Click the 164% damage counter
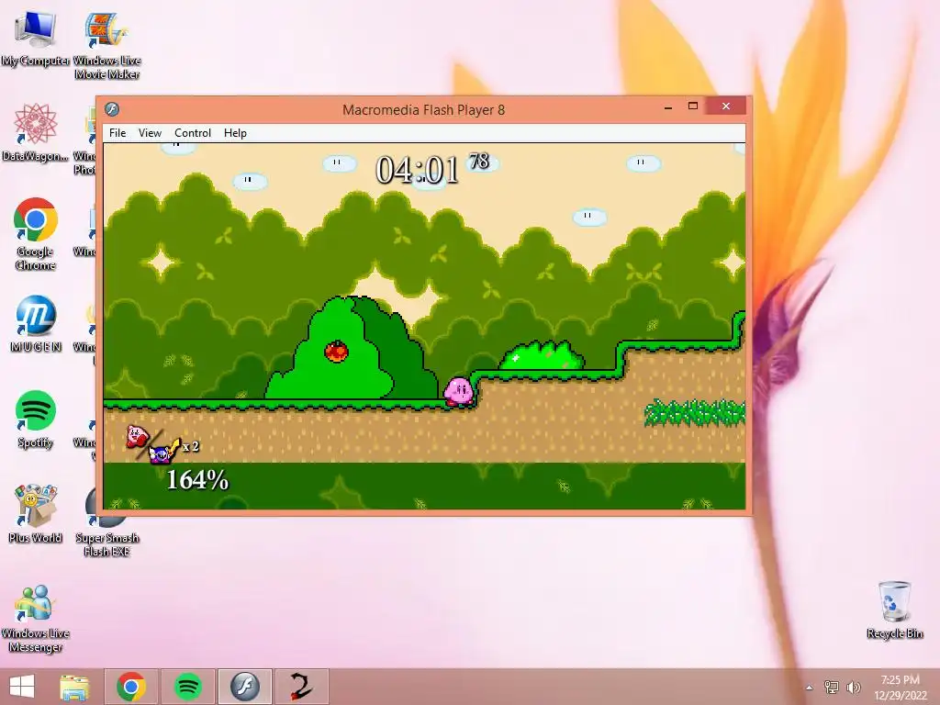 [197, 479]
